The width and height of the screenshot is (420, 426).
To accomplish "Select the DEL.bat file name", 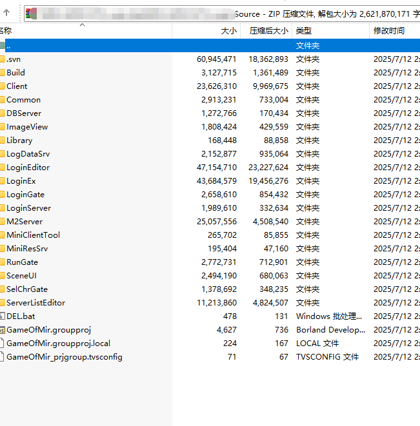I will point(21,316).
